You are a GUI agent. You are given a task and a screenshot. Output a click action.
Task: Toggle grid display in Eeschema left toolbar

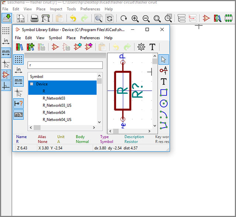[6, 31]
